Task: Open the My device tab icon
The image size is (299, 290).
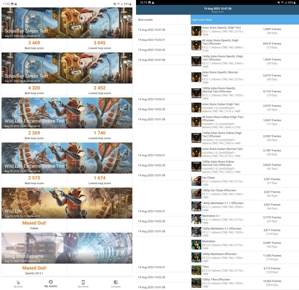Action: (83, 282)
